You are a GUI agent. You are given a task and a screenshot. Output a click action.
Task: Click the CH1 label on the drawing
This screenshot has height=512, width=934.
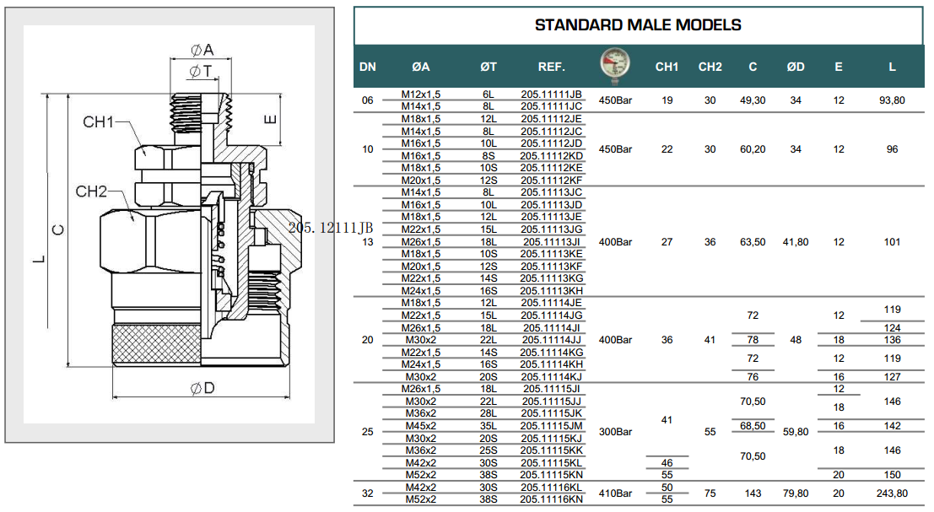98,122
